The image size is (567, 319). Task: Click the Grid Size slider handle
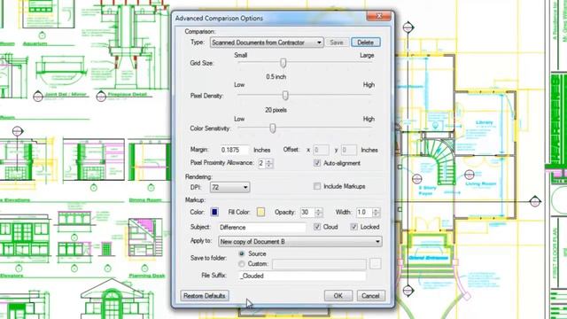point(283,63)
